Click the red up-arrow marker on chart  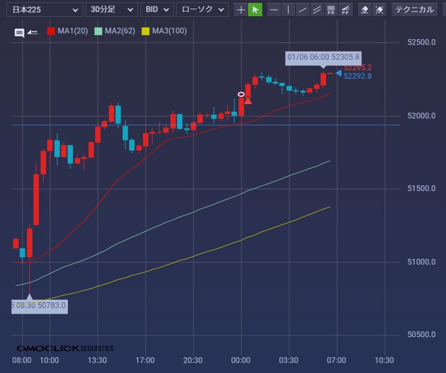point(248,100)
